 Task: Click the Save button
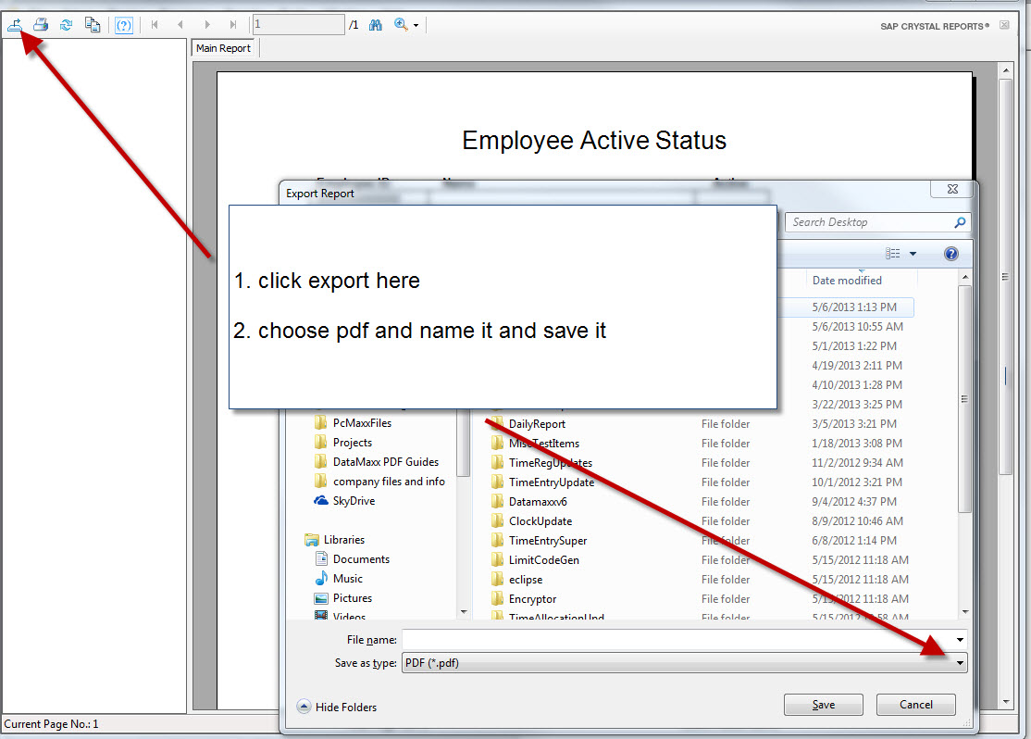[823, 705]
